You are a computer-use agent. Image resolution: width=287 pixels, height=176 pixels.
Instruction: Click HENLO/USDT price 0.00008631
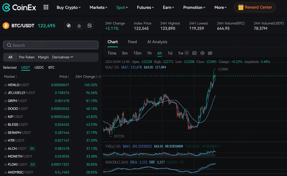click(60, 85)
